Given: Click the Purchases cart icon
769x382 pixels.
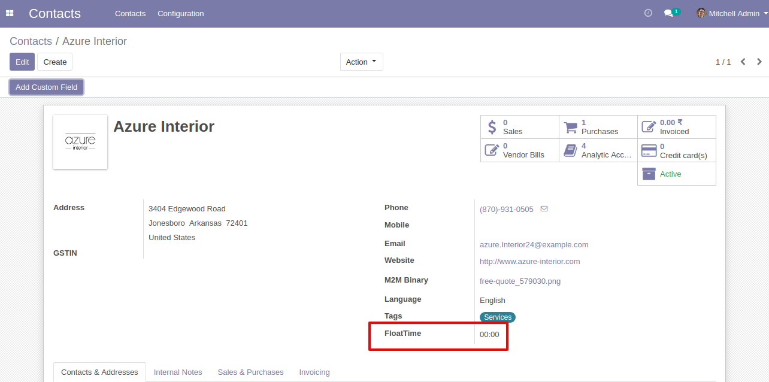Looking at the screenshot, I should [x=571, y=127].
